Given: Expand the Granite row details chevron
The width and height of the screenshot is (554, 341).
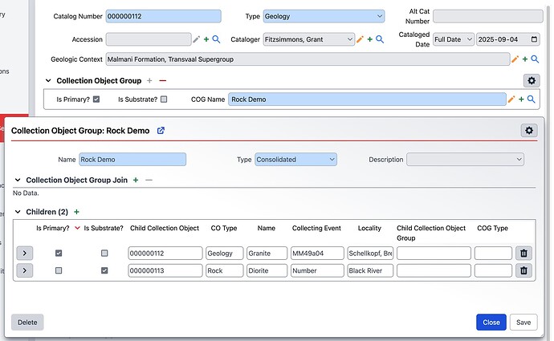Looking at the screenshot, I should (25, 254).
